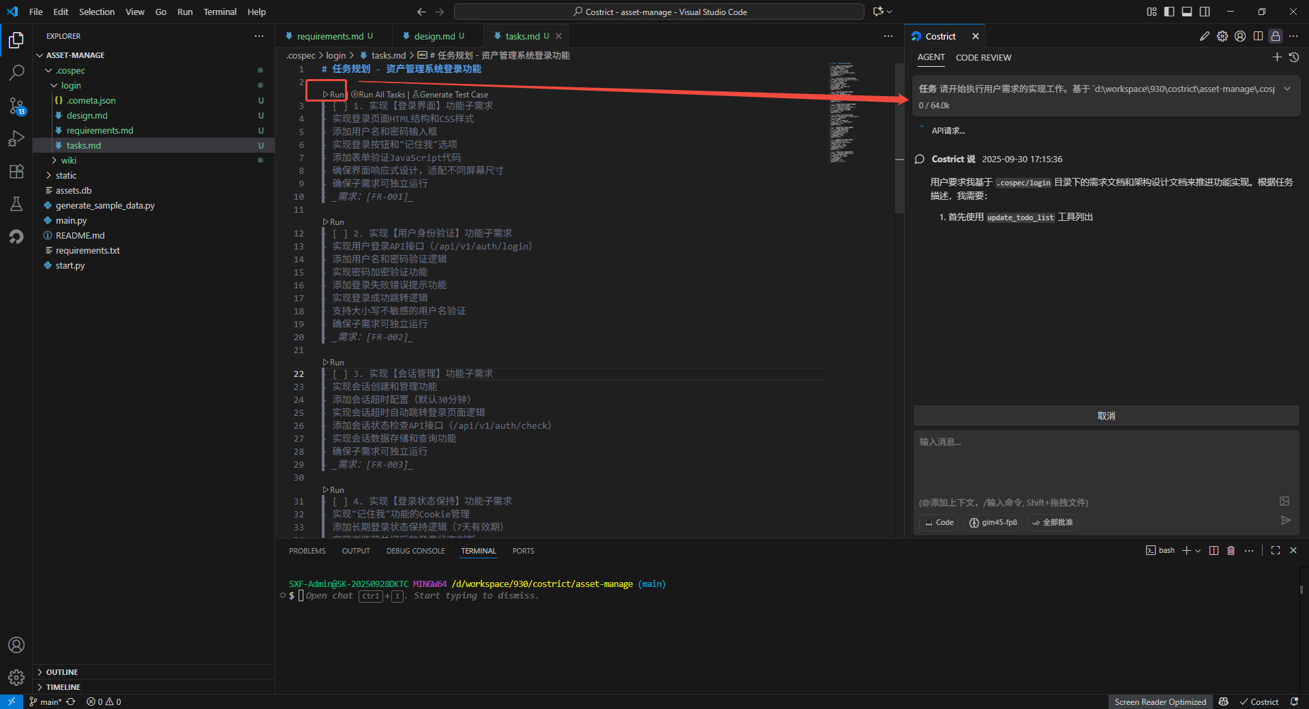Viewport: 1309px width, 709px height.
Task: Click the Costrict history clock icon
Action: click(1293, 58)
